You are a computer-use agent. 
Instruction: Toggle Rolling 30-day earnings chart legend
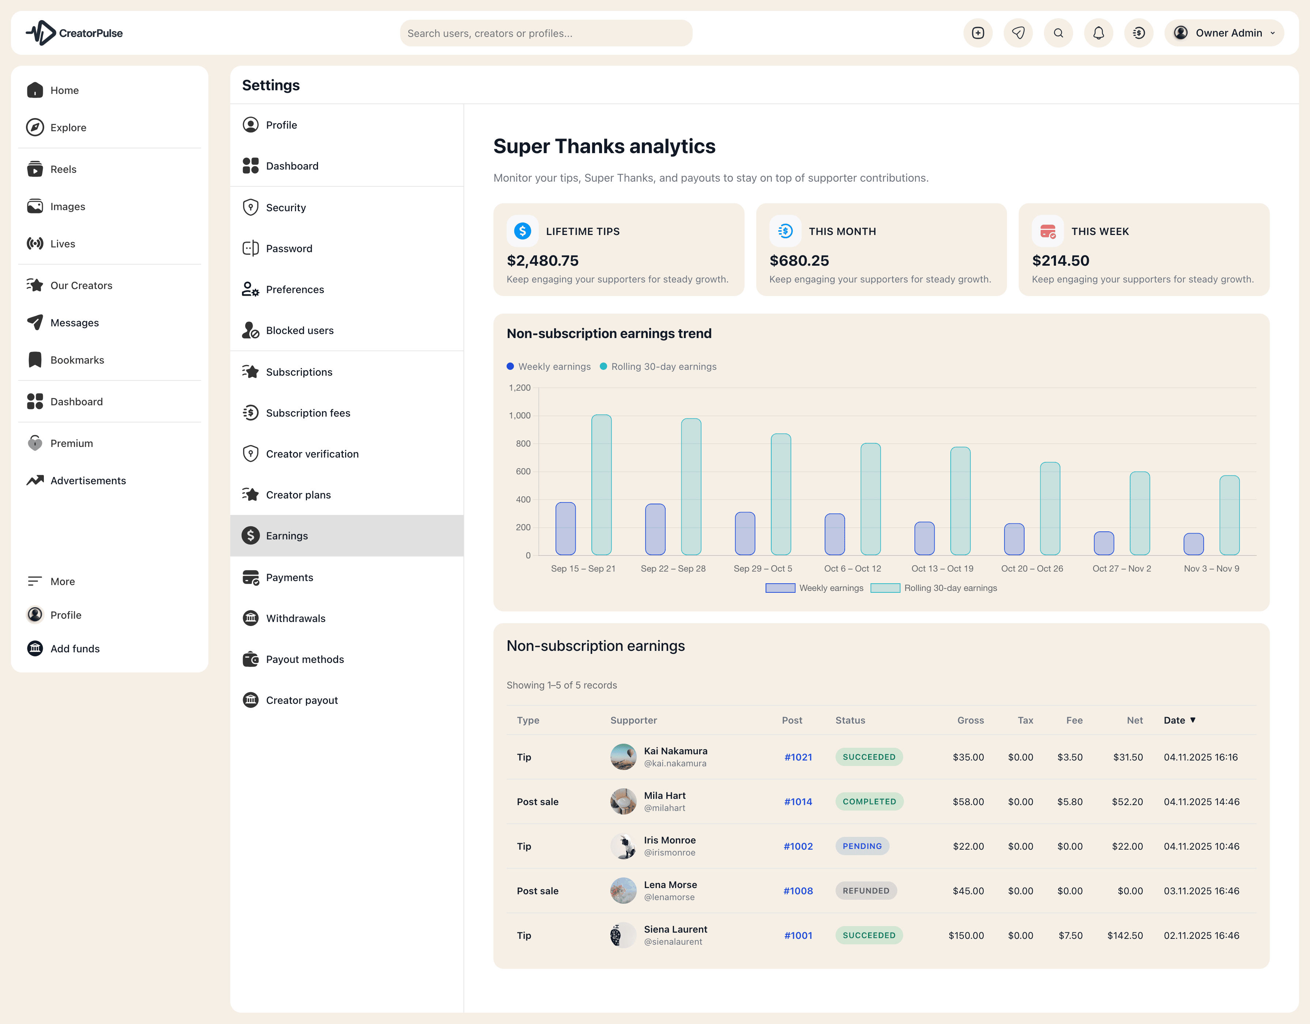[934, 588]
